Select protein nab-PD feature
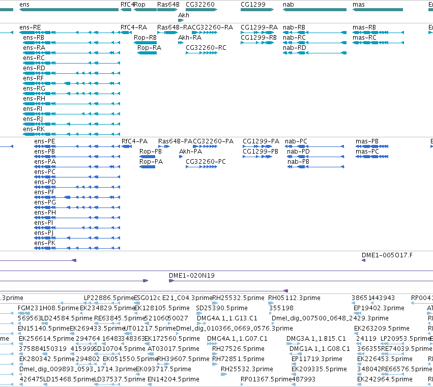 [x=315, y=157]
